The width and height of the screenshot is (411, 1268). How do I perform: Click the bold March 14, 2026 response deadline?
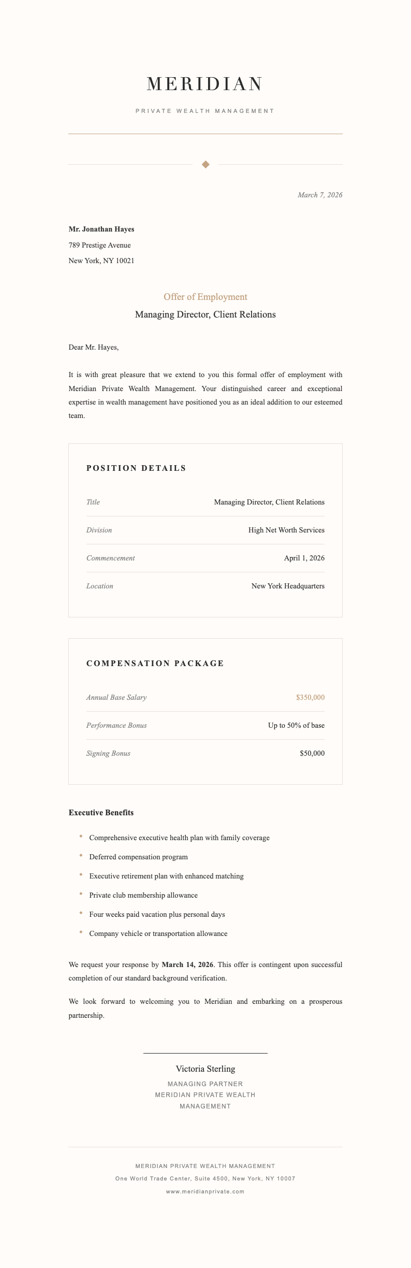pyautogui.click(x=187, y=964)
